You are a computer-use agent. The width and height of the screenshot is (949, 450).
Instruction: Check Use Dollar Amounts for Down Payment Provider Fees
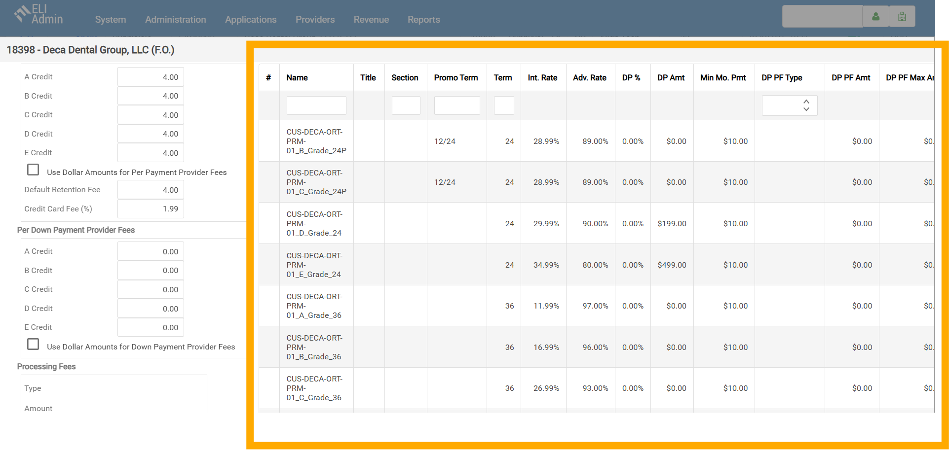33,344
